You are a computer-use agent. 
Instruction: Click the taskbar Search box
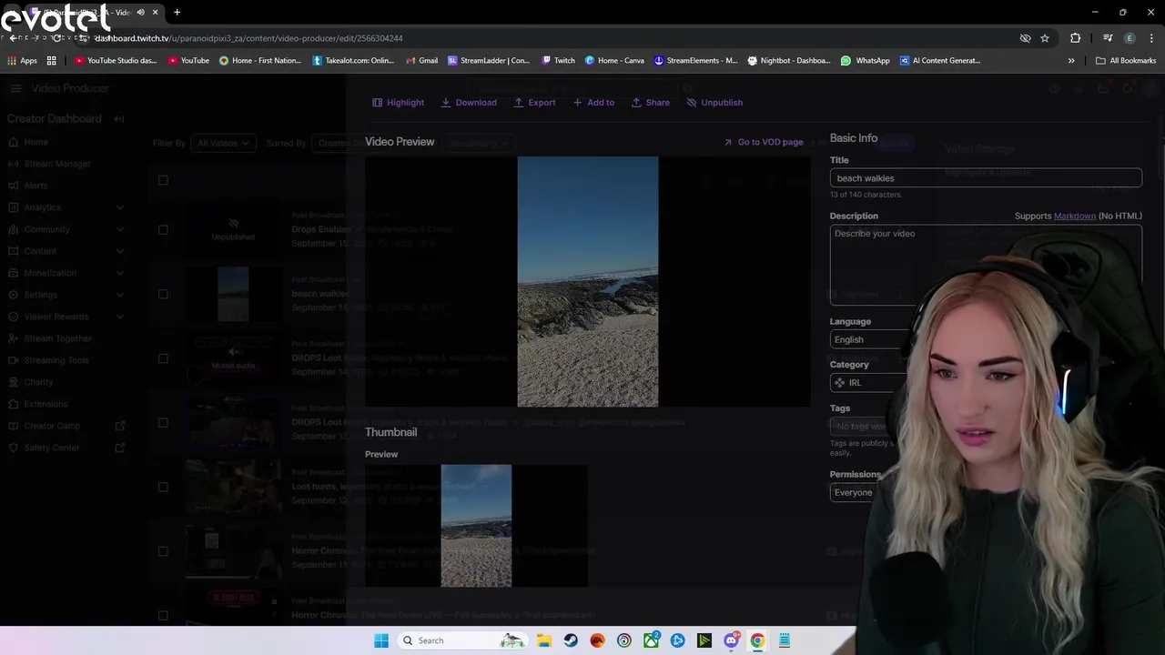[x=464, y=640]
